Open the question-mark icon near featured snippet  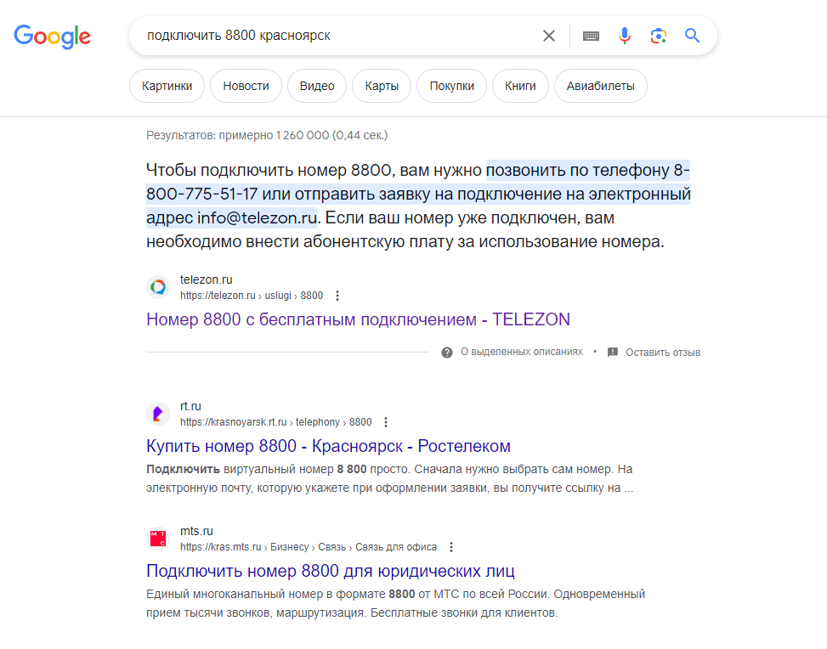pos(446,352)
